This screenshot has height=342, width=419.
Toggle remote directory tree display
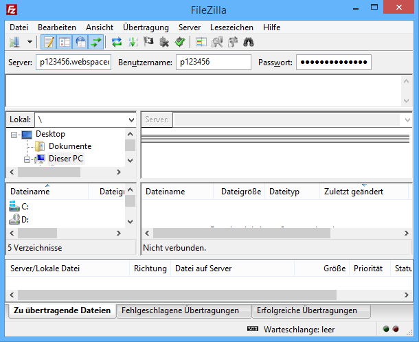pyautogui.click(x=80, y=42)
